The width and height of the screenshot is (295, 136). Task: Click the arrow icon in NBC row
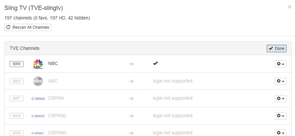click(x=131, y=64)
